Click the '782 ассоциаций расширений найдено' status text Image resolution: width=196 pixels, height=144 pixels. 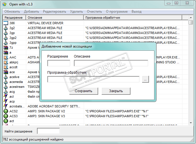point(33,139)
